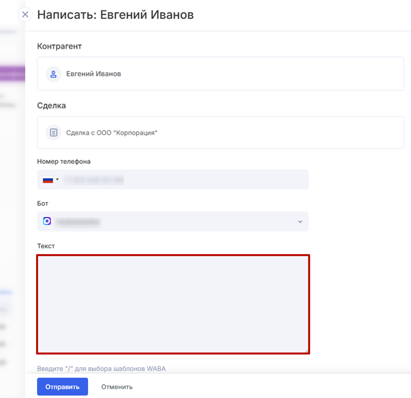Click the dialog title Написать: Евгений Иванов
The image size is (411, 398).
coord(115,15)
